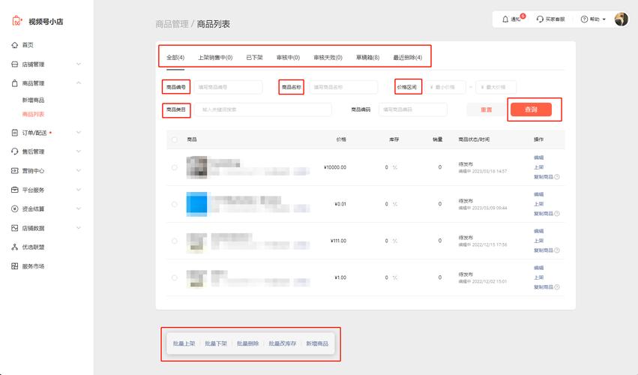Click stock edit pencil in ¥111.00 row
This screenshot has height=375, width=638.
394,241
